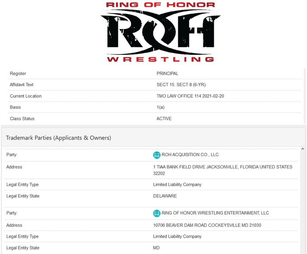Click the Trademark Parties (Applicants & Owners) header
This screenshot has width=307, height=254.
(59, 138)
